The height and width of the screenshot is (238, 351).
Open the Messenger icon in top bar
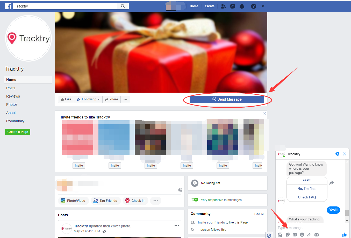pyautogui.click(x=233, y=6)
